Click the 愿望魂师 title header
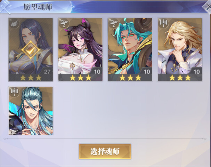The image size is (211, 167). [38, 7]
